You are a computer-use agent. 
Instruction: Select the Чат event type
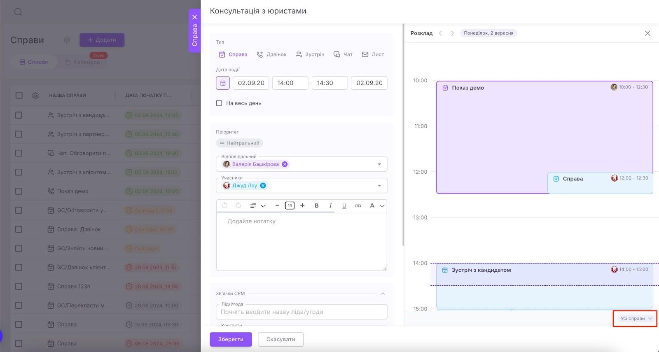[x=343, y=54]
